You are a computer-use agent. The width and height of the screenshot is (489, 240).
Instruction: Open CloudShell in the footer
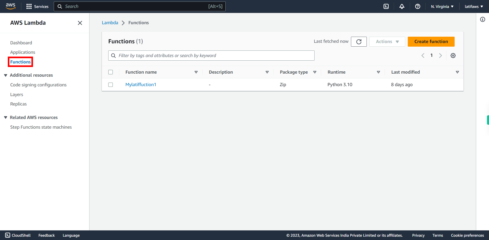coord(18,235)
